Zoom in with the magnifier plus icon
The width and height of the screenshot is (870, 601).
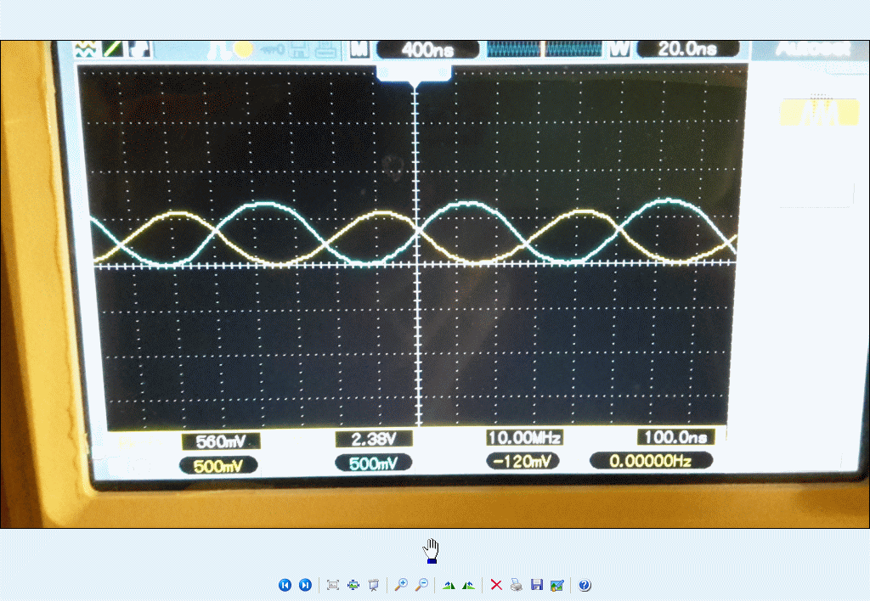pos(400,585)
